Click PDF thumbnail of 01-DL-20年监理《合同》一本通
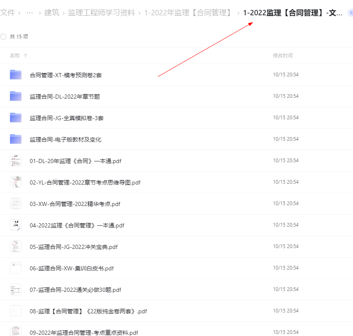Viewport: 353px width, 336px height. (x=16, y=161)
